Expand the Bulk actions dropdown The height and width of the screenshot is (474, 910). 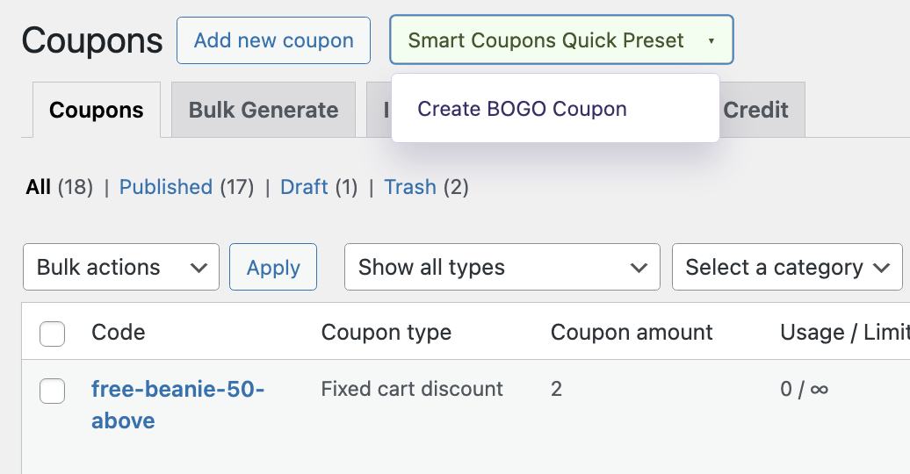pos(121,268)
